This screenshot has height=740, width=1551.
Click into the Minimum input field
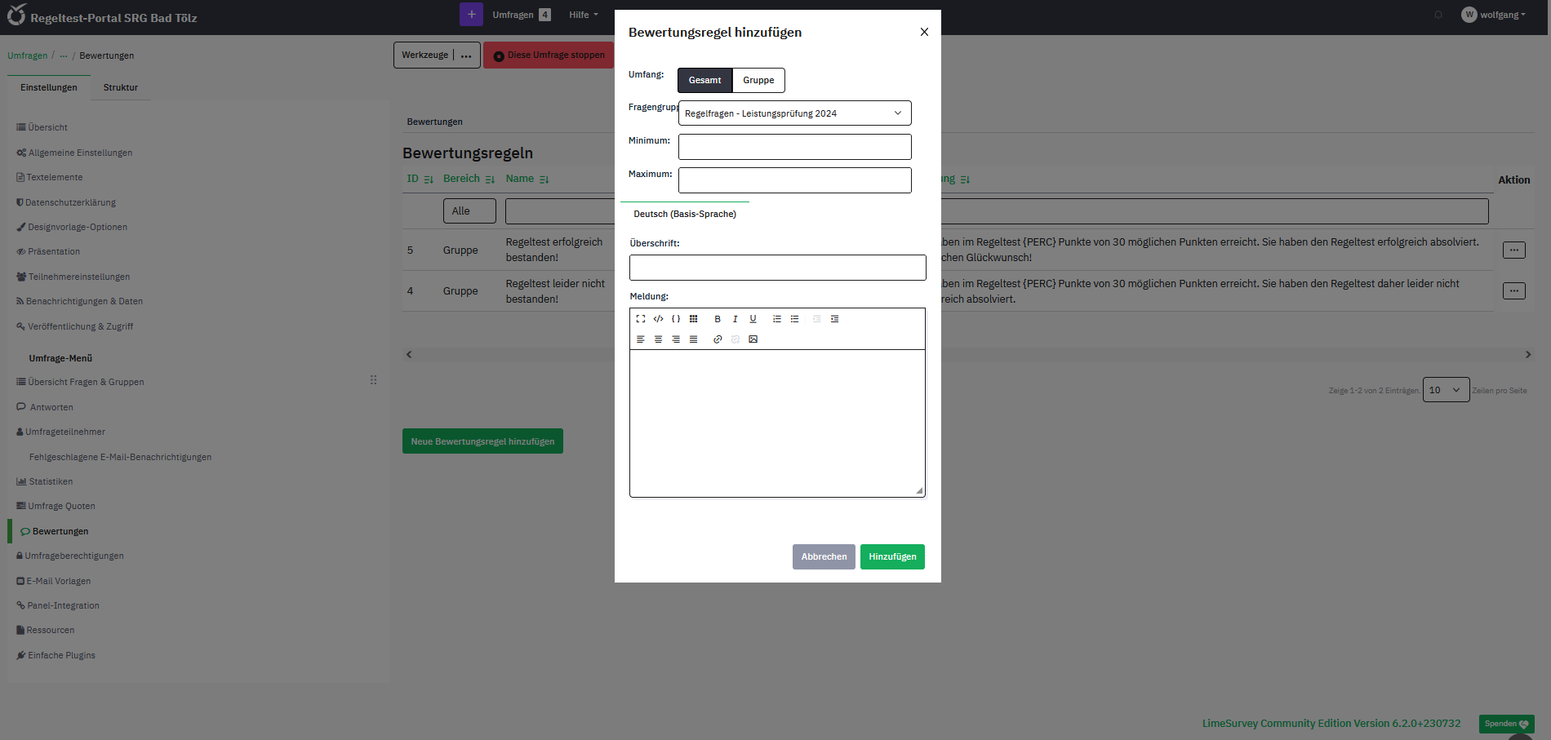[x=794, y=147]
